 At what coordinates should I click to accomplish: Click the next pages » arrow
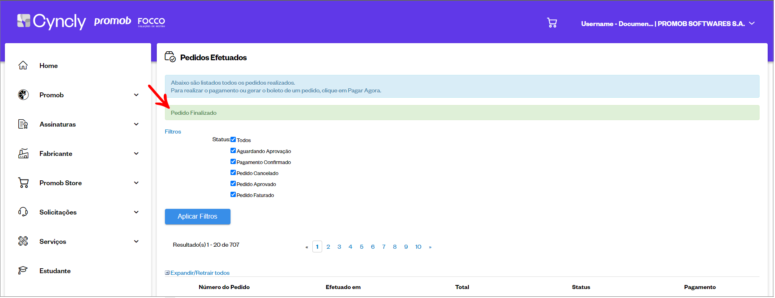[x=430, y=247]
